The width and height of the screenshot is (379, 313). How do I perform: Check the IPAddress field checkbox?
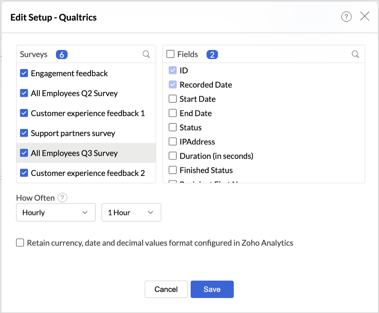point(173,142)
